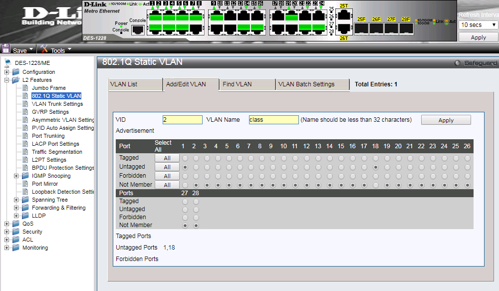
Task: Select Untagged radio for port 18
Action: [x=376, y=167]
